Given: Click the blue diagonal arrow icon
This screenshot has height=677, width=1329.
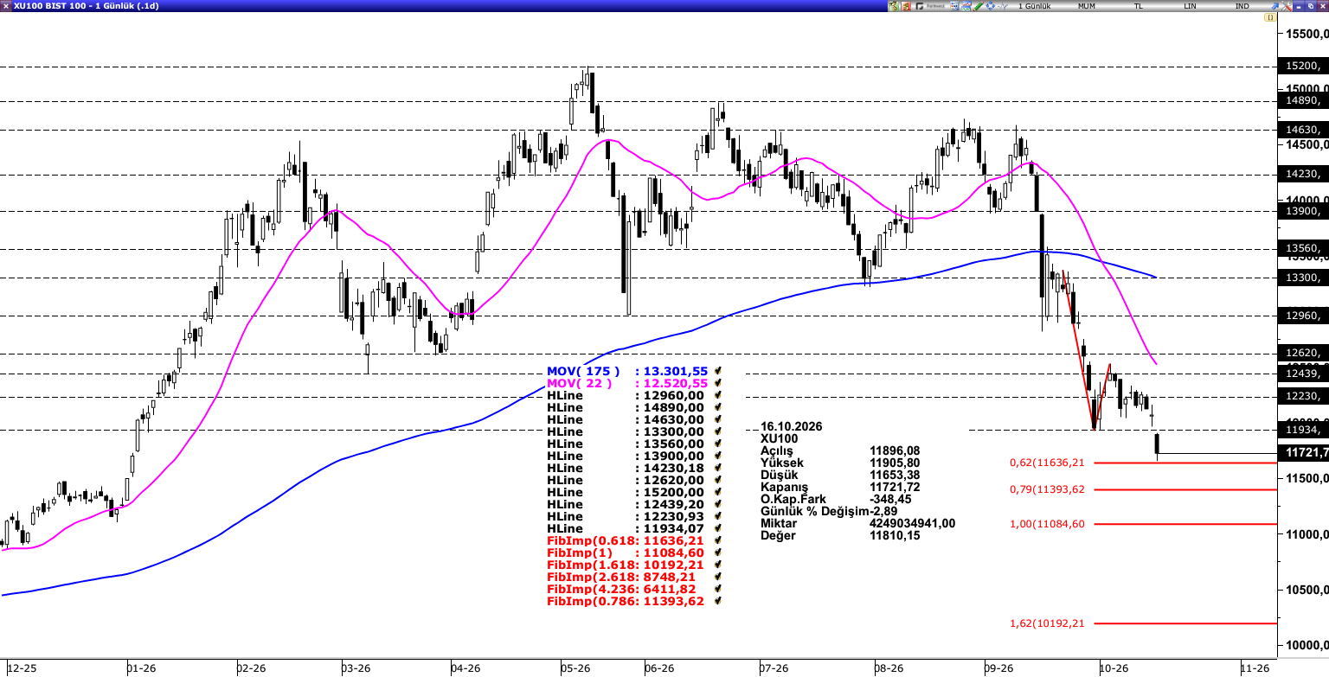Looking at the screenshot, I should pos(1274,6).
